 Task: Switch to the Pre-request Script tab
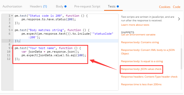[87, 6]
